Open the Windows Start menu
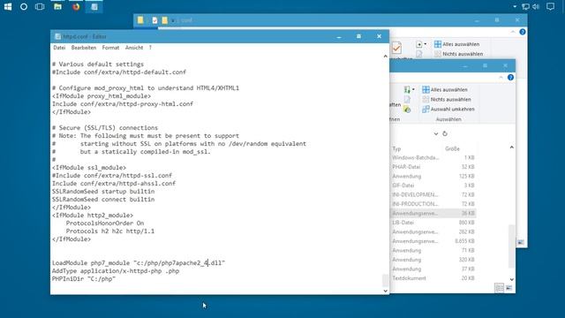 coord(8,6)
